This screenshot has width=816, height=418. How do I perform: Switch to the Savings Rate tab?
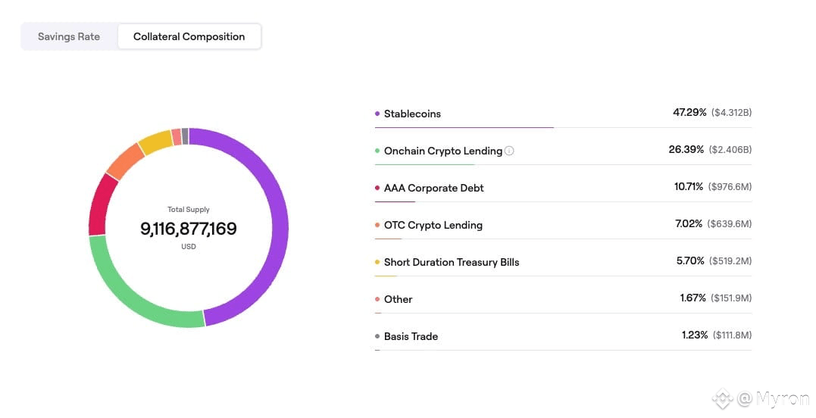[x=69, y=36]
